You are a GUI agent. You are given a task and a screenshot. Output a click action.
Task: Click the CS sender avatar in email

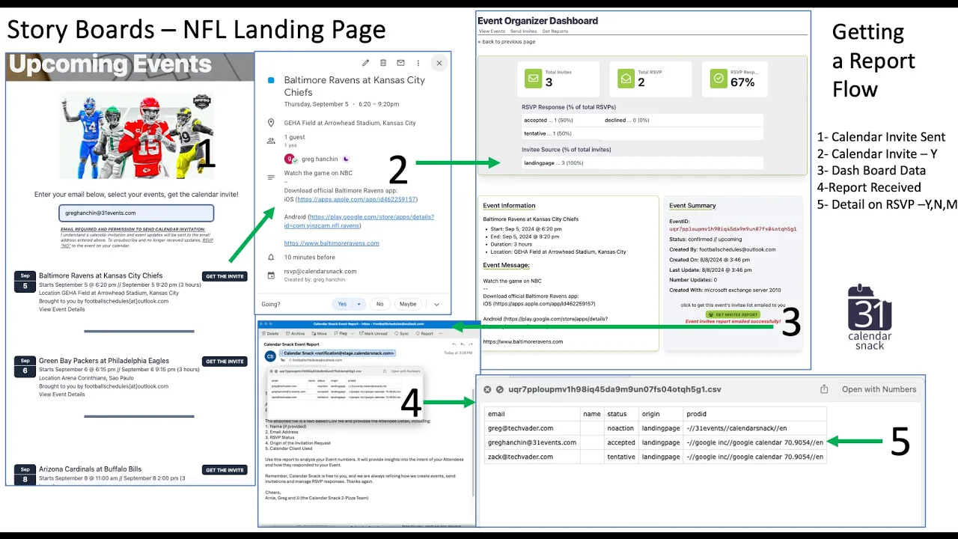[270, 356]
